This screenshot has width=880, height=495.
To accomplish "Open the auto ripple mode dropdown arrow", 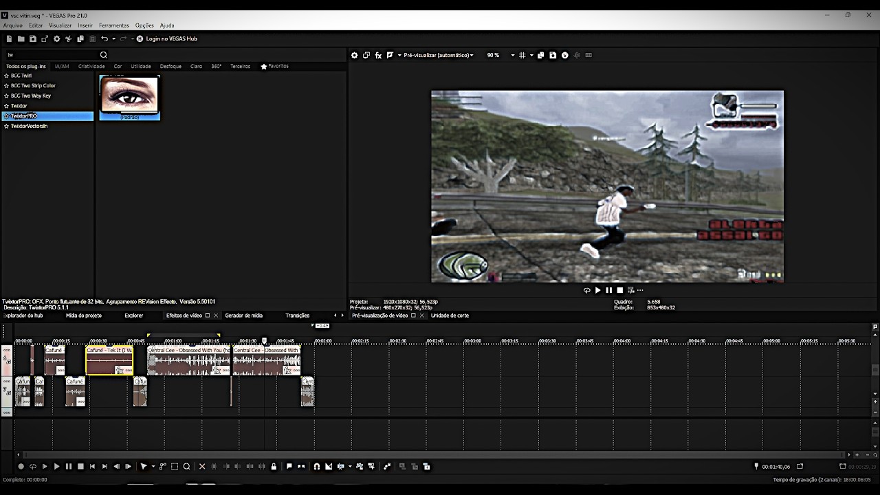I will coord(350,467).
